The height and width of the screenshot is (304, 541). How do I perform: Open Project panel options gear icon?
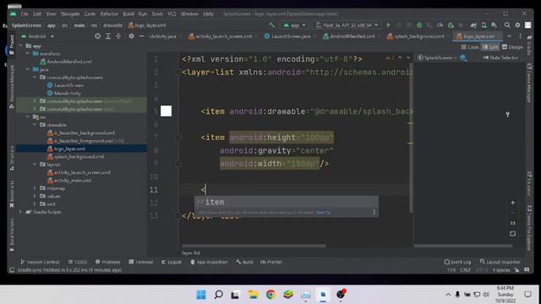131,36
